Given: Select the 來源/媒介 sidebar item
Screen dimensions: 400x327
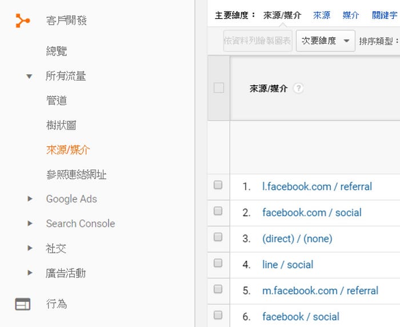Looking at the screenshot, I should point(68,150).
